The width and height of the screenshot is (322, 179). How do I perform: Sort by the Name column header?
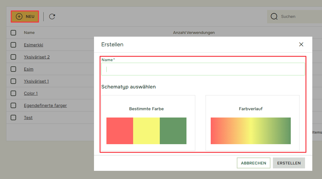point(29,33)
